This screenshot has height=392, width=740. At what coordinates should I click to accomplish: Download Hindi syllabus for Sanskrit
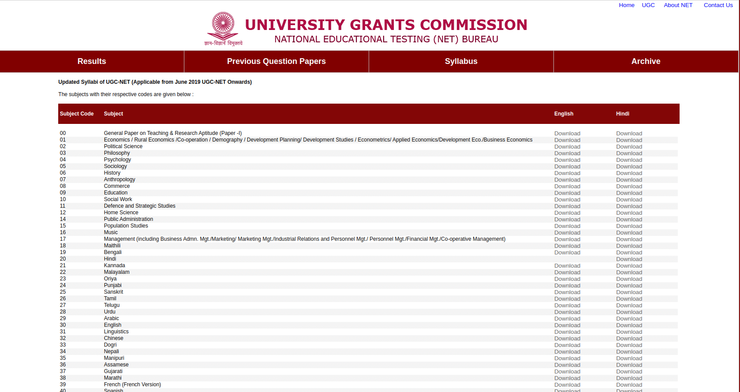(629, 292)
